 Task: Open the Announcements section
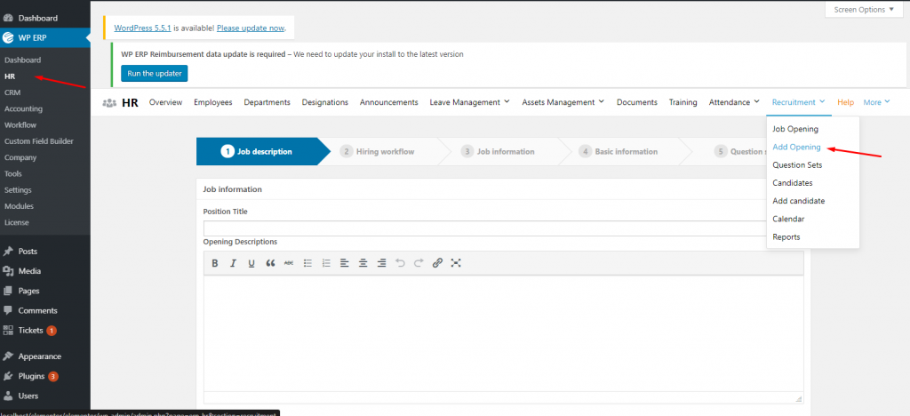(389, 102)
